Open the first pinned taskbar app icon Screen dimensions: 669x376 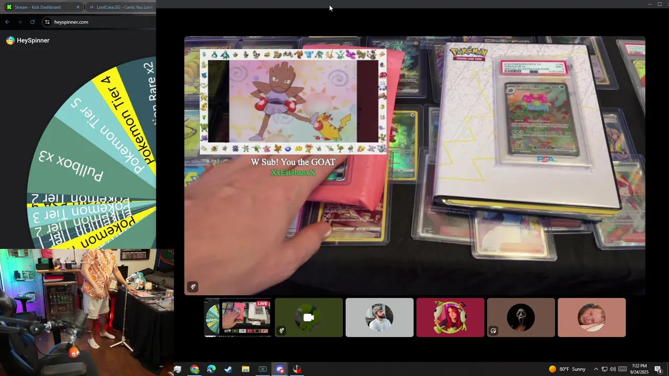[178, 369]
